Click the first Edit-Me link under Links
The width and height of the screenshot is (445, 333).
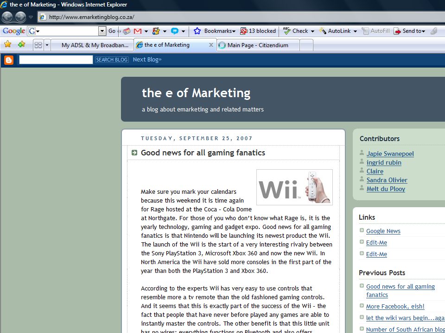click(376, 243)
